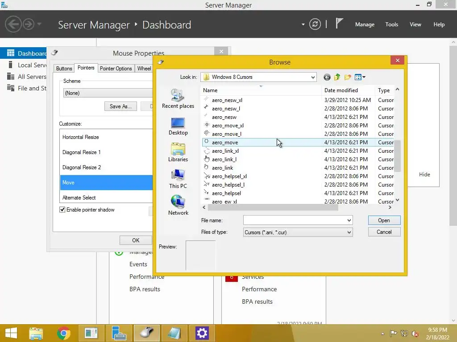Image resolution: width=457 pixels, height=342 pixels.
Task: Switch to Pointer Options tab
Action: coord(116,68)
